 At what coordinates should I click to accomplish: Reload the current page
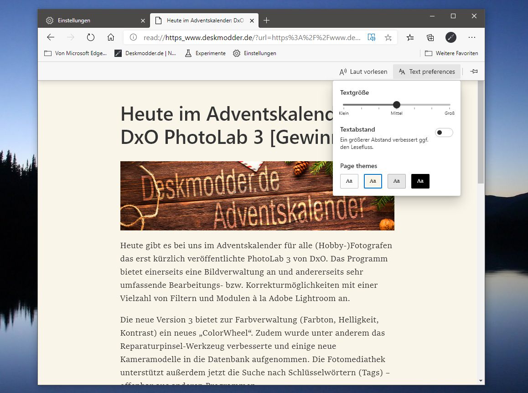pyautogui.click(x=91, y=37)
